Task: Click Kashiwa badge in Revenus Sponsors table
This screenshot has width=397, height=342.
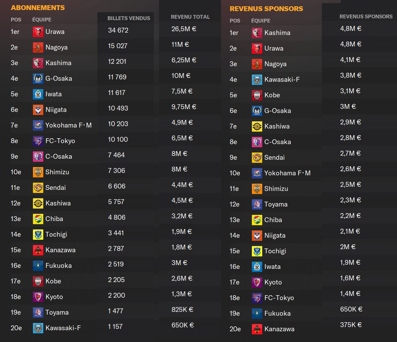Action: coord(257,126)
